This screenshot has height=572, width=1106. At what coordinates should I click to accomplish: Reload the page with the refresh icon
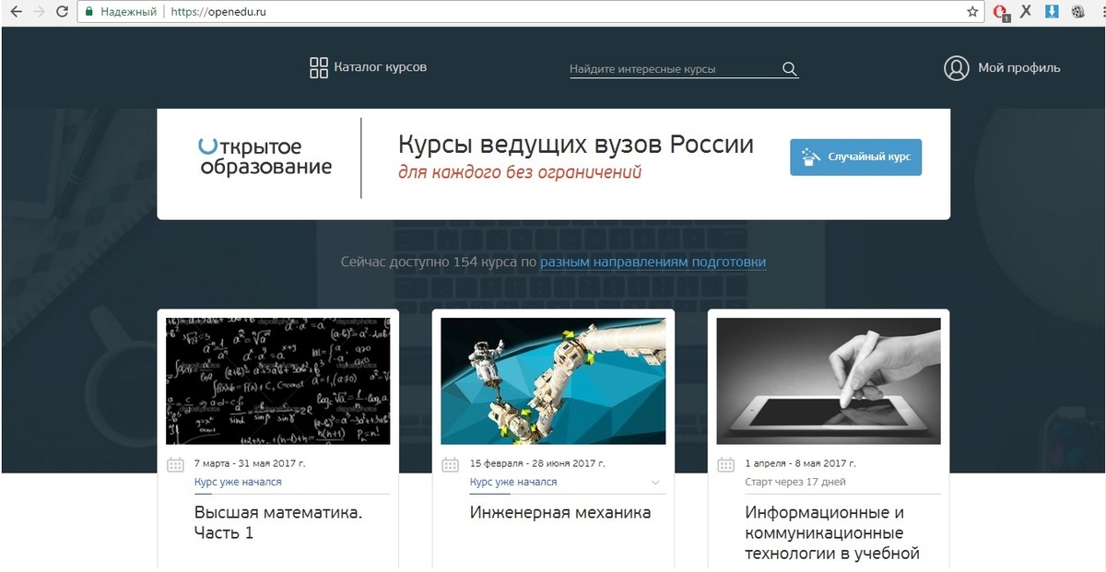[x=62, y=13]
